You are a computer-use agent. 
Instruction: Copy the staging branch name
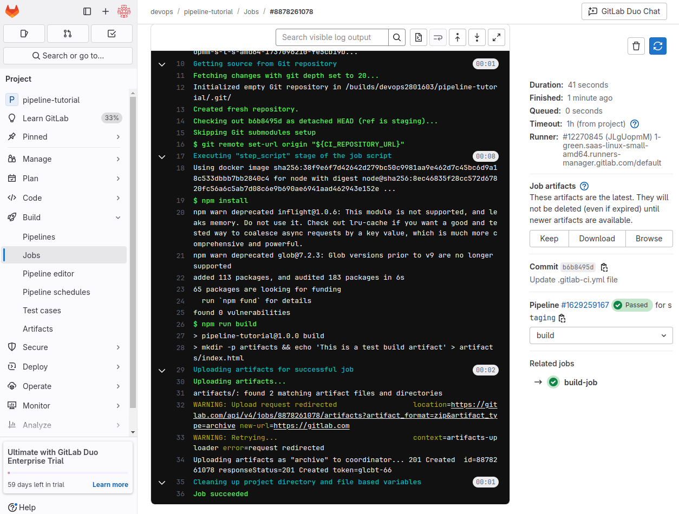(x=562, y=318)
